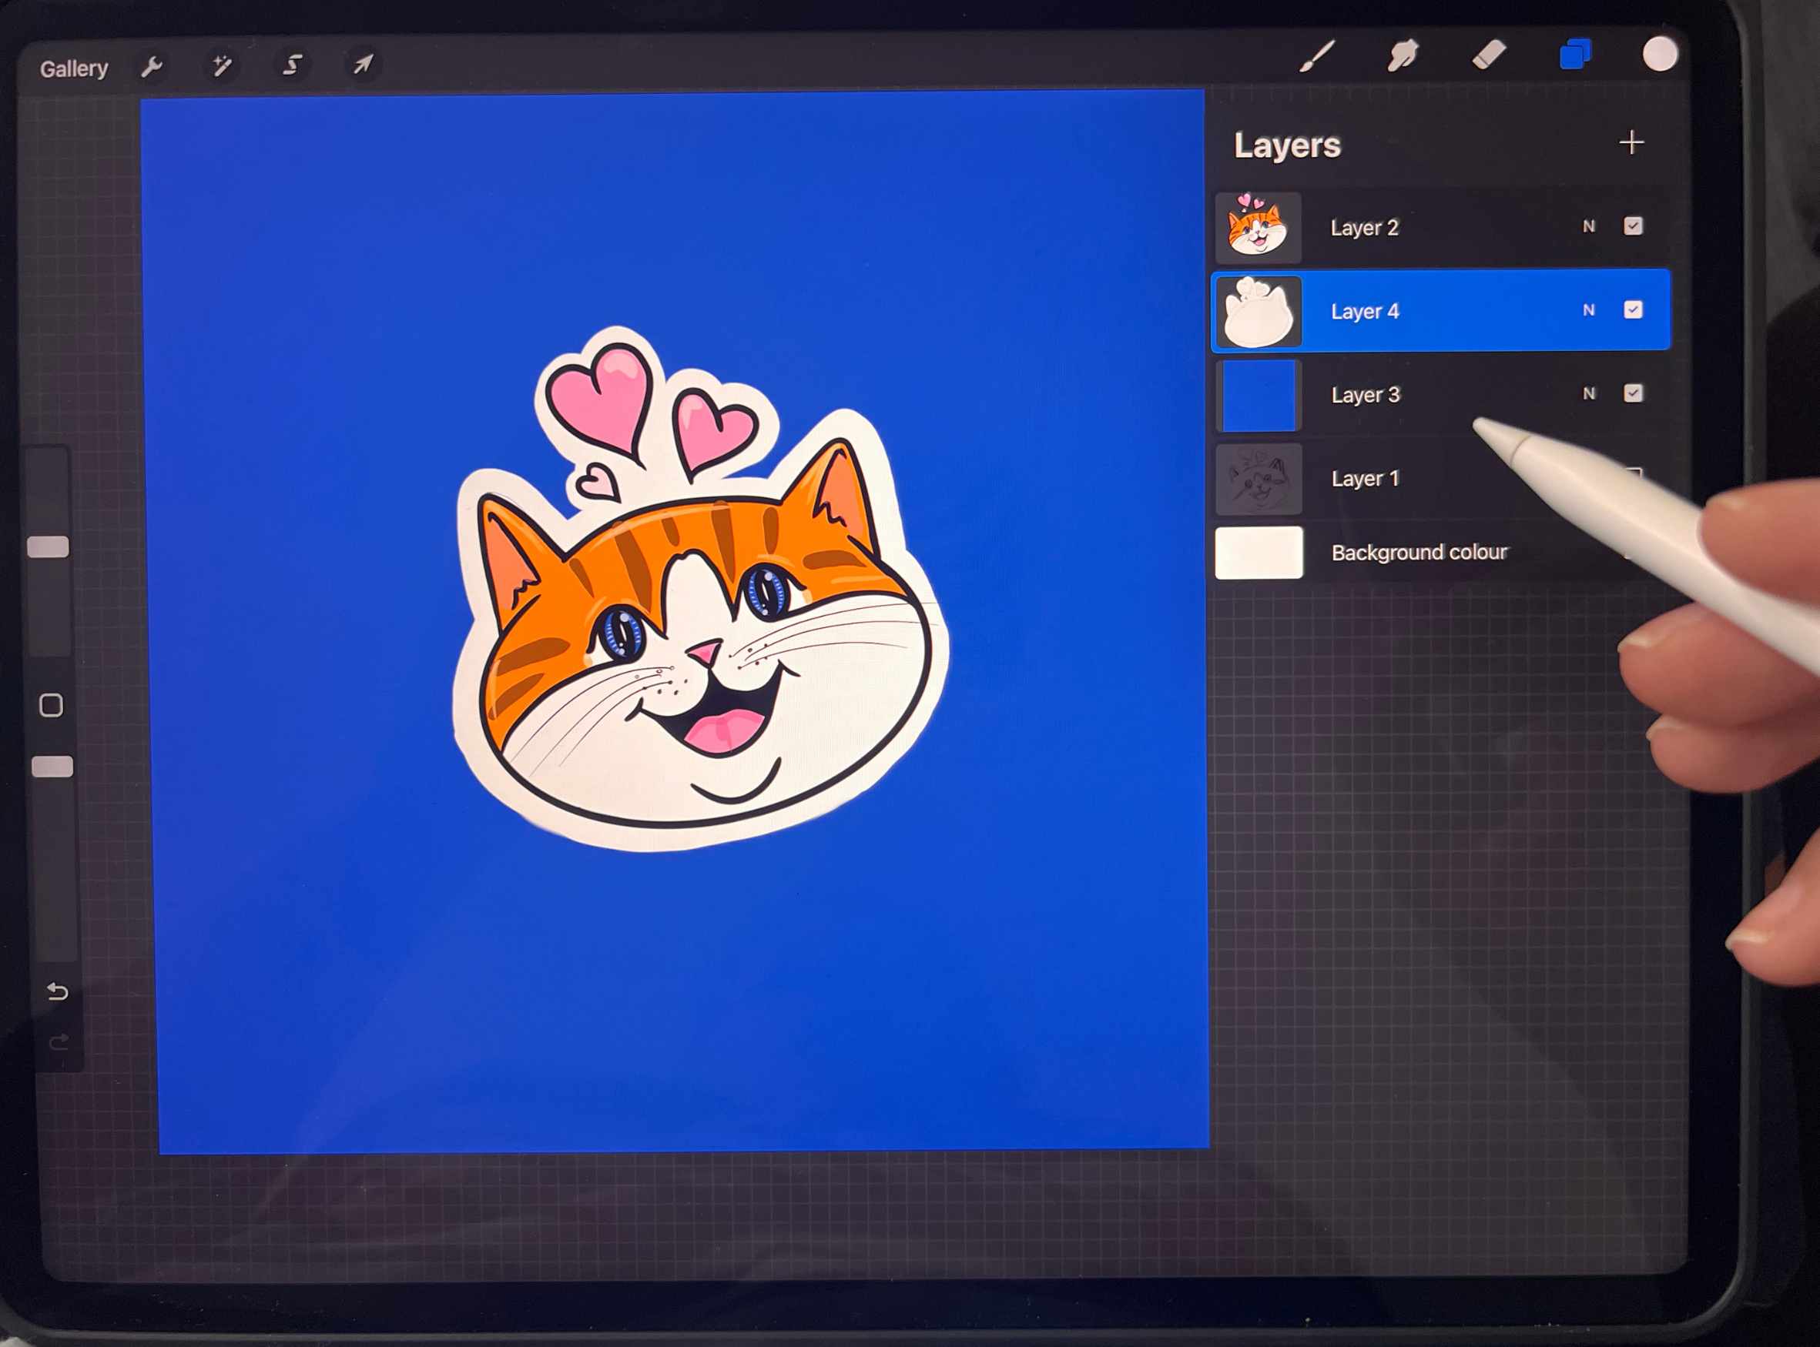Add a new layer with the plus button

1632,142
